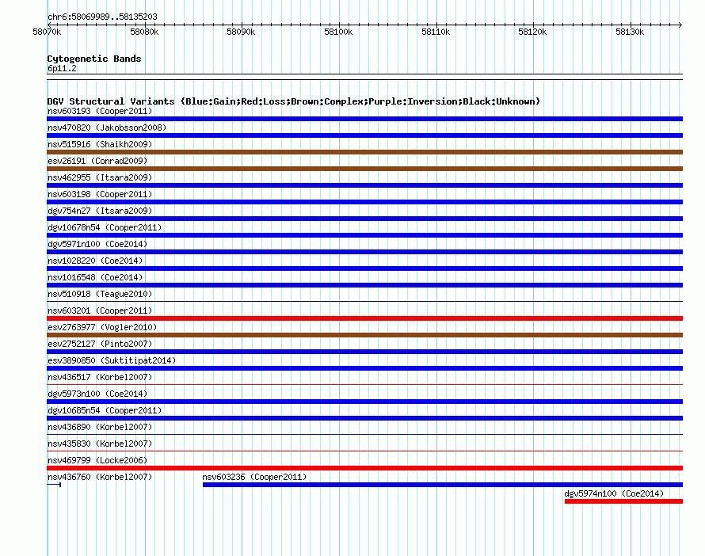Select the nsv462955 (Itsara2009) label
The width and height of the screenshot is (705, 556).
(x=100, y=177)
